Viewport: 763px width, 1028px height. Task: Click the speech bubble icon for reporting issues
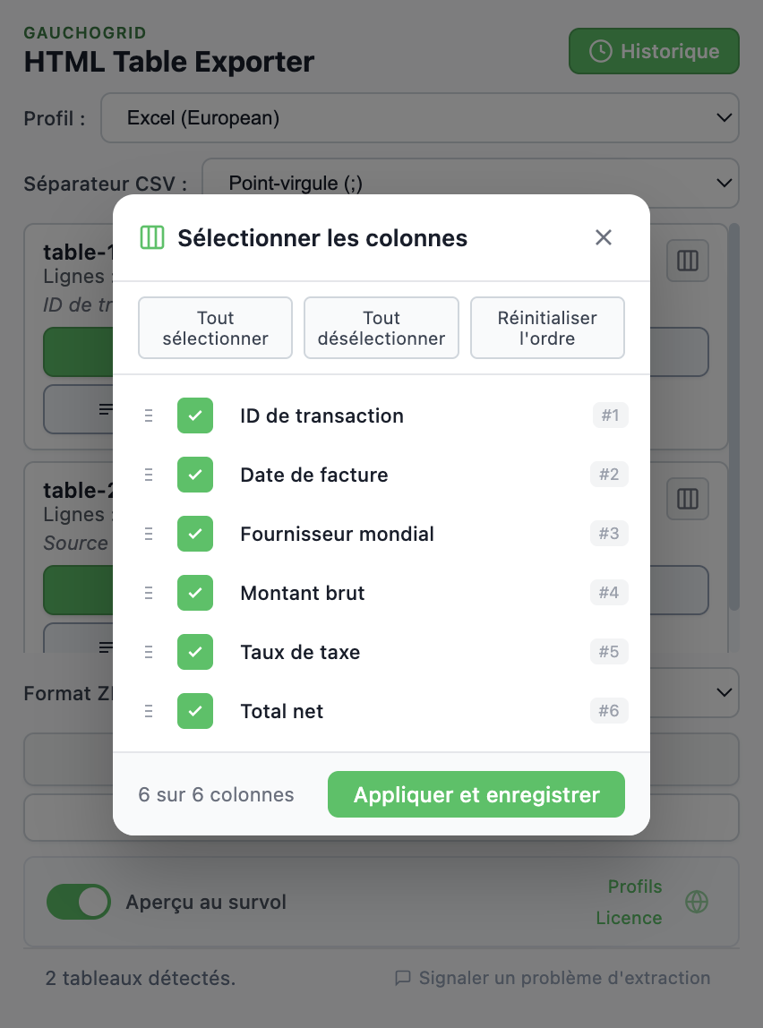pyautogui.click(x=406, y=978)
